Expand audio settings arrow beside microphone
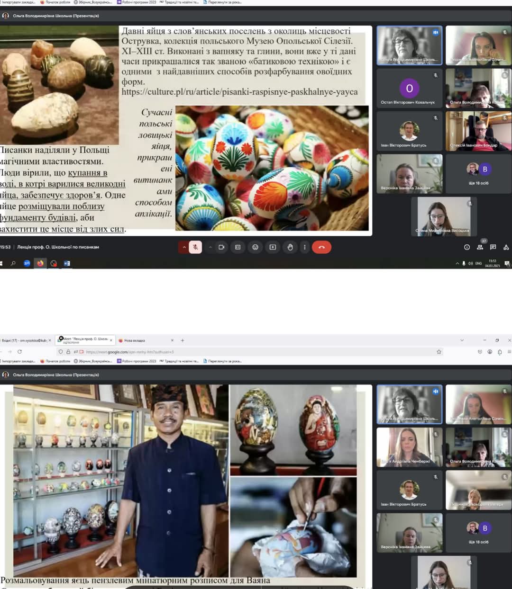The width and height of the screenshot is (512, 589). (x=184, y=247)
